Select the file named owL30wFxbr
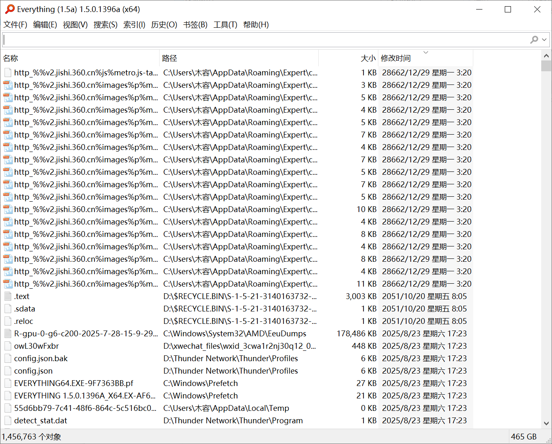Image resolution: width=552 pixels, height=444 pixels. 36,346
